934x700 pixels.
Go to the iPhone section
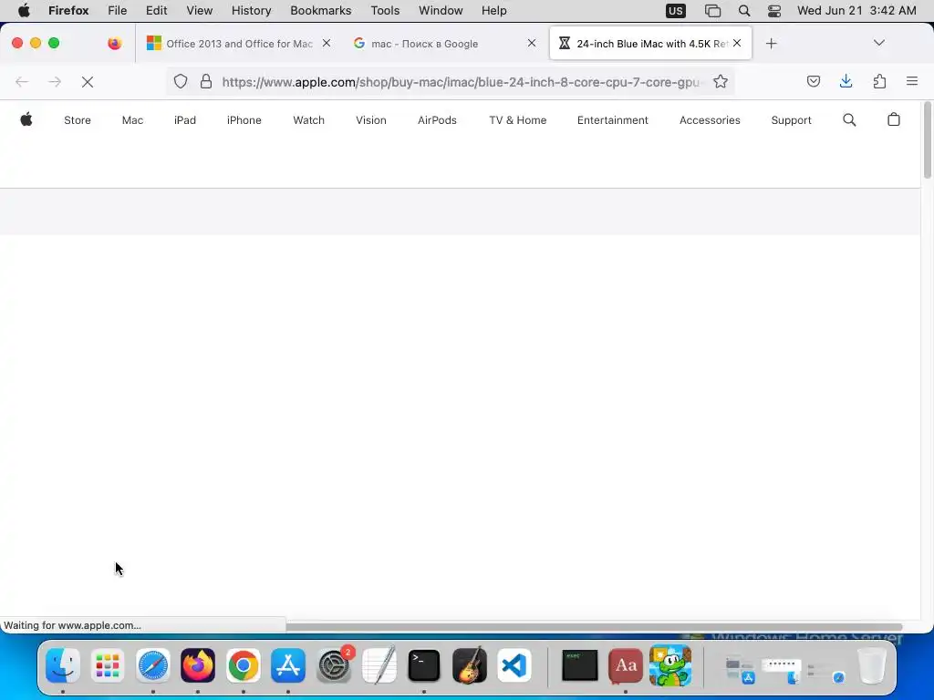pyautogui.click(x=244, y=120)
